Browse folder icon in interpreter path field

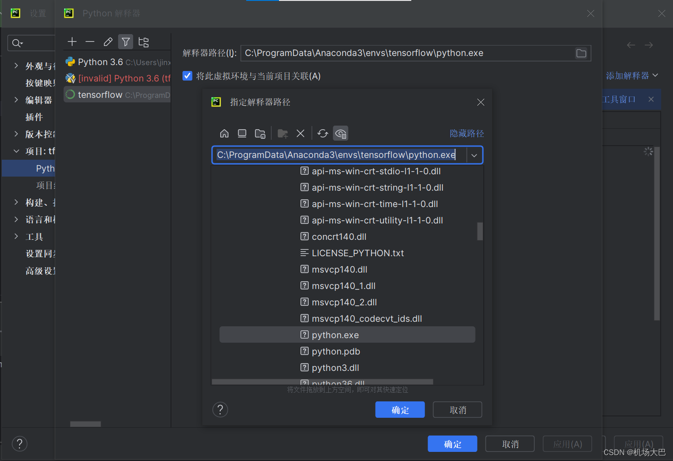tap(581, 53)
